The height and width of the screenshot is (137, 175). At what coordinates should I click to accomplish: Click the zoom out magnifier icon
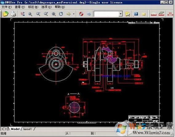point(38,14)
